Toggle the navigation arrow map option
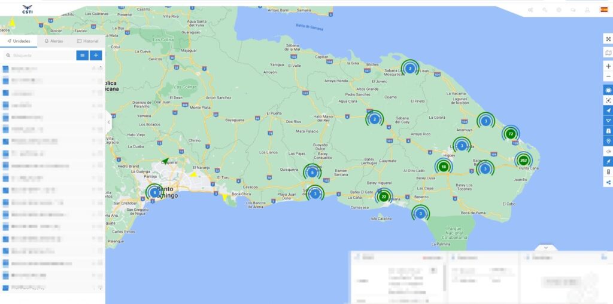This screenshot has width=613, height=304. [x=608, y=110]
